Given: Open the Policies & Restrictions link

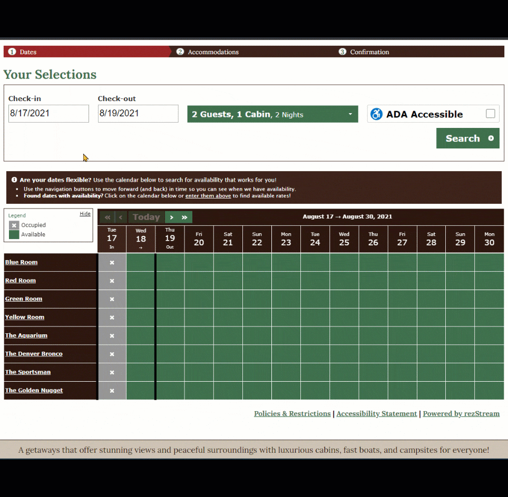Looking at the screenshot, I should pos(292,414).
